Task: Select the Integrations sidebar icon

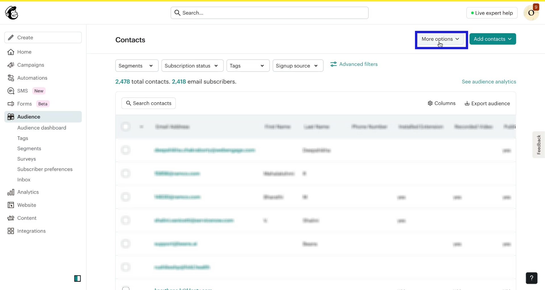Action: (11, 231)
